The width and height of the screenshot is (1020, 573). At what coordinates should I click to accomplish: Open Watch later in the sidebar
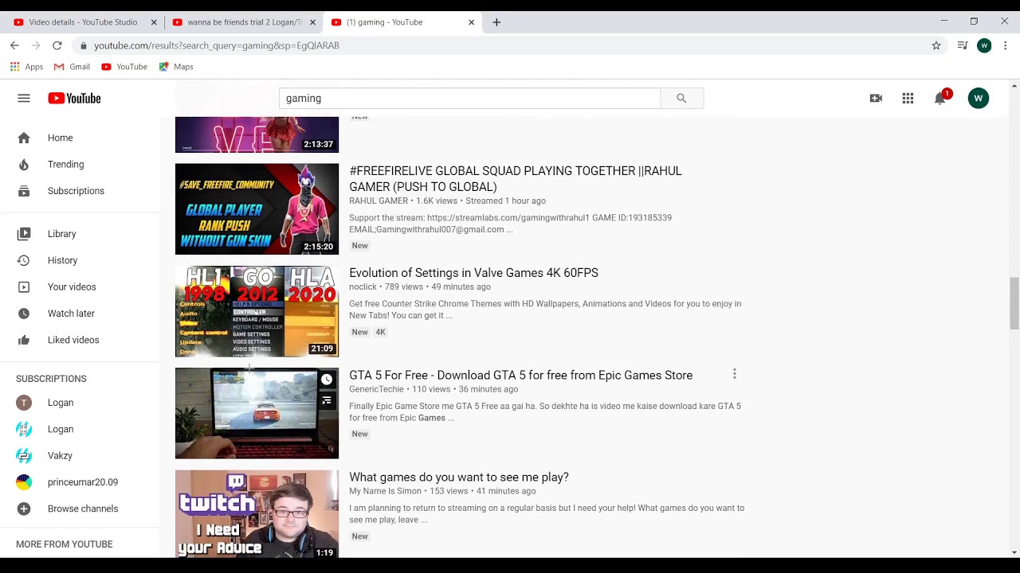point(71,314)
